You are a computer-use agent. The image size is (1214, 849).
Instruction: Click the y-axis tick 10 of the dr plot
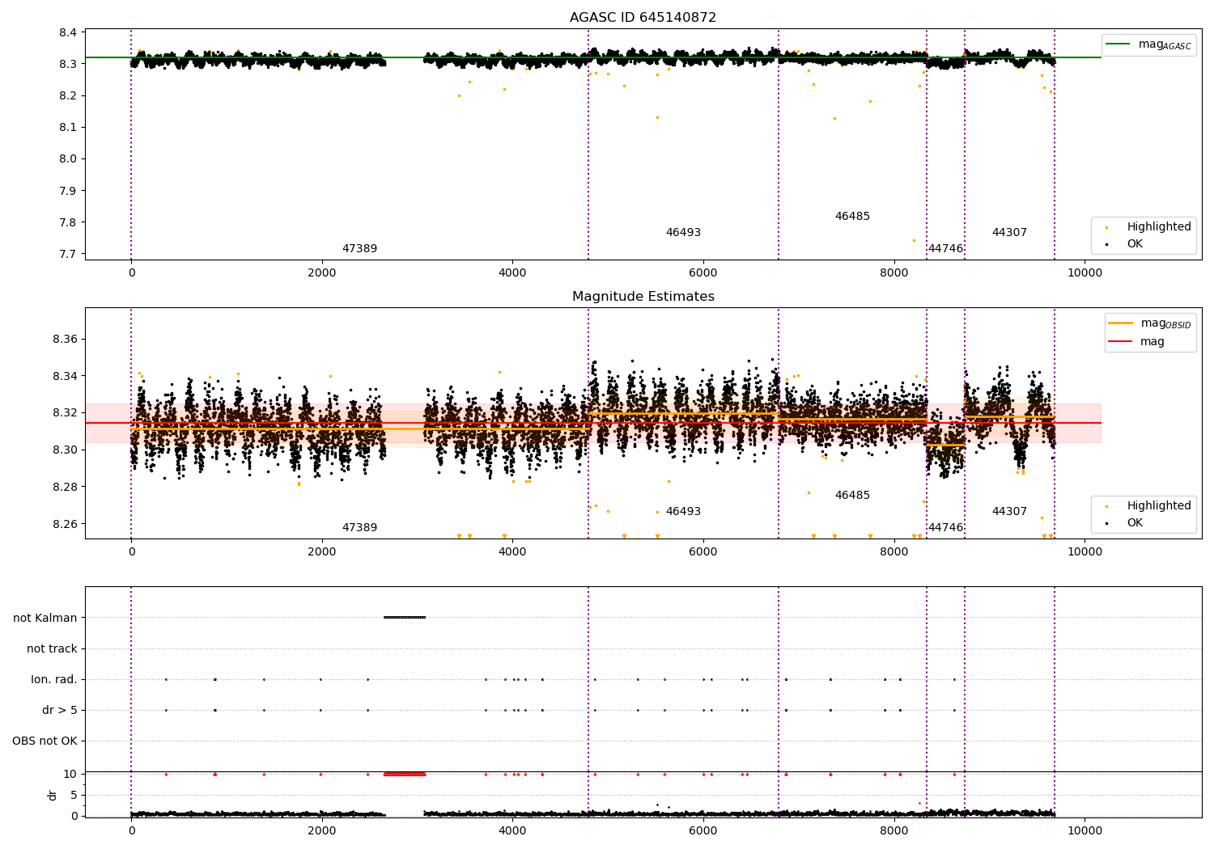point(70,774)
